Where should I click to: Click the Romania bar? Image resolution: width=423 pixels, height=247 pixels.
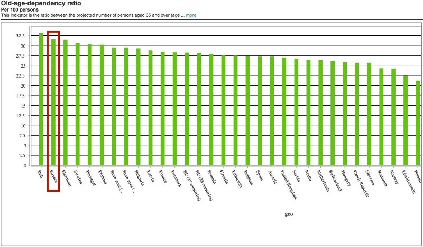coord(381,117)
